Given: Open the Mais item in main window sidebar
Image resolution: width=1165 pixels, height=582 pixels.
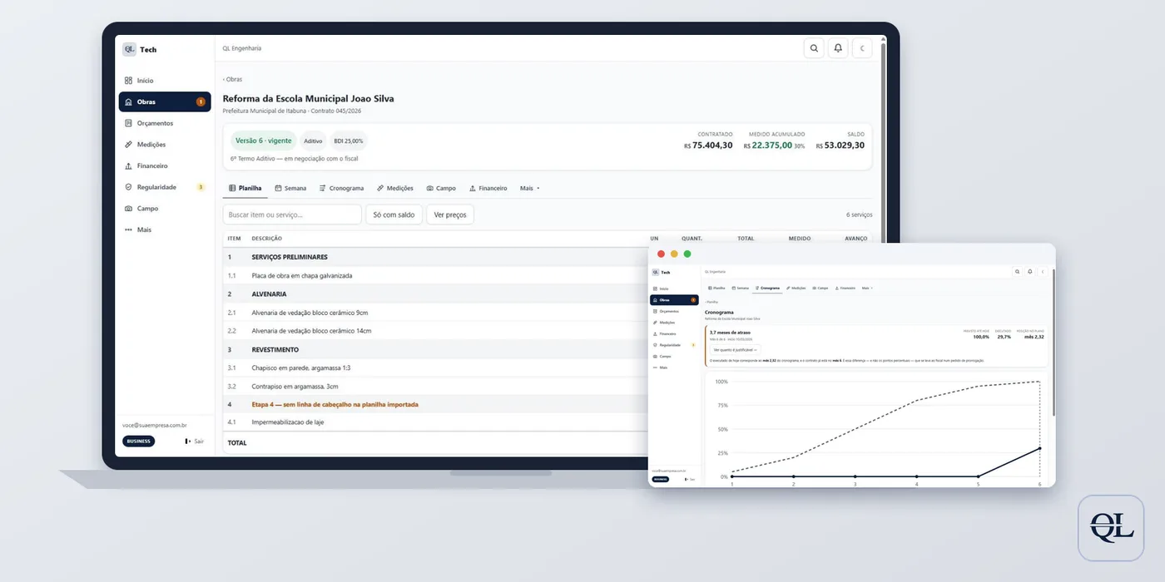Looking at the screenshot, I should tap(164, 229).
